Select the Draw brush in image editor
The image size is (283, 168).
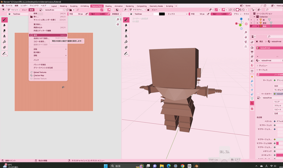5,20
